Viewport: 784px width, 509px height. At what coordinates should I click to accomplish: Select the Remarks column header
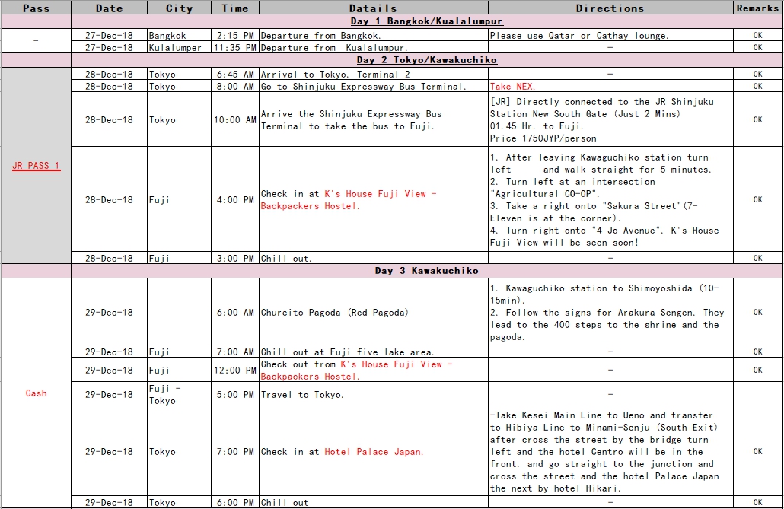pyautogui.click(x=758, y=8)
